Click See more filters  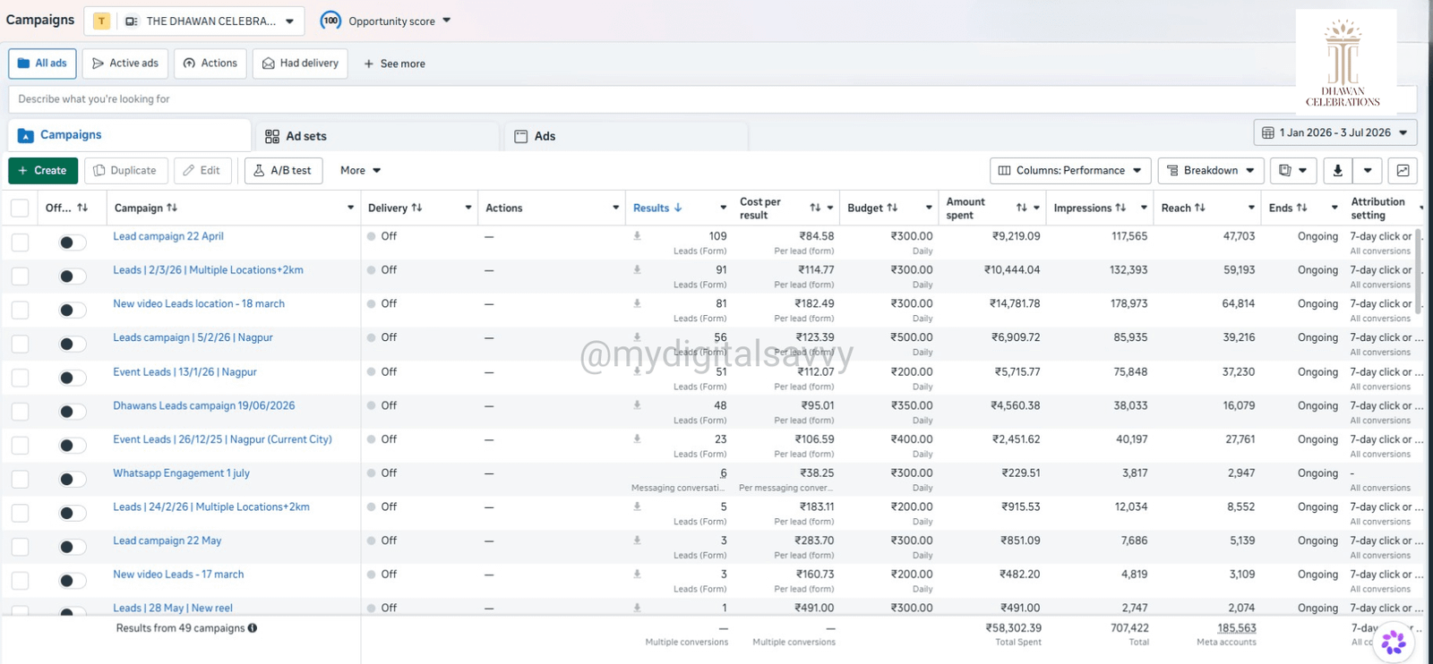(x=394, y=64)
